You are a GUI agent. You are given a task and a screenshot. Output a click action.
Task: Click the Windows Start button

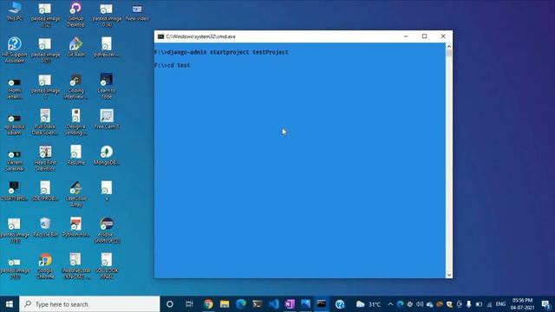point(10,304)
